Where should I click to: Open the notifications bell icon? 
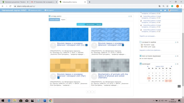point(161,10)
